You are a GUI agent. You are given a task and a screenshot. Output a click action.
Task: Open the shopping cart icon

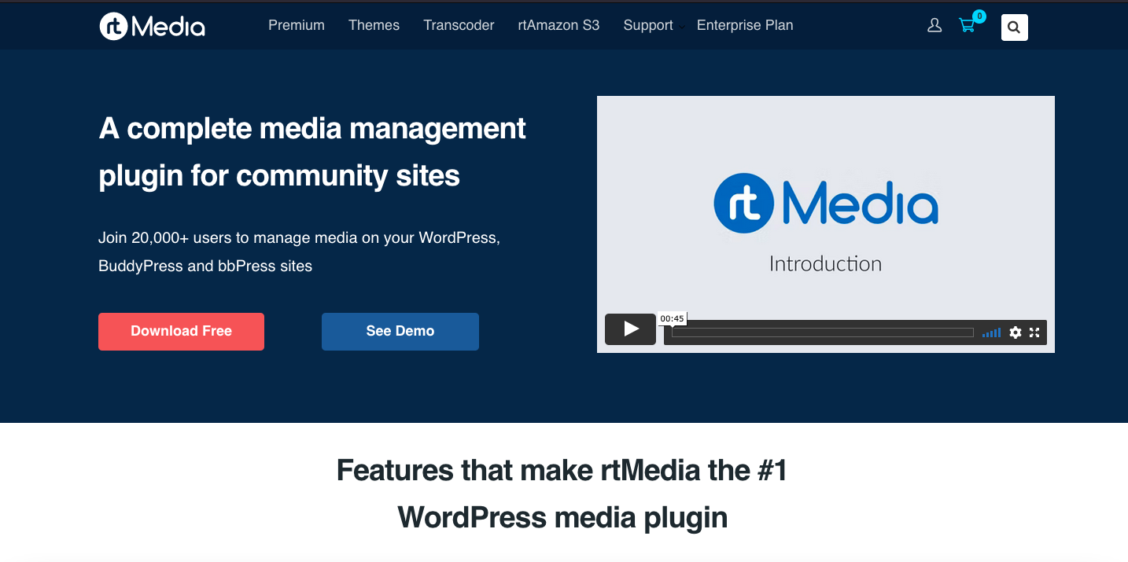click(x=967, y=26)
